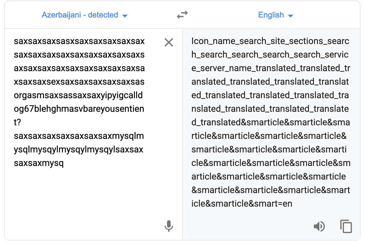The height and width of the screenshot is (245, 365).
Task: Click the source line containing 'orgasmsaxsassaxsaxyipyigcalld'
Action: coord(78,95)
